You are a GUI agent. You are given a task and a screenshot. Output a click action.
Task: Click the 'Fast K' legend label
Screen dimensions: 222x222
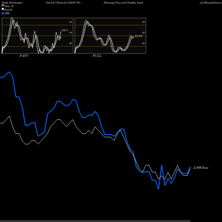click(x=8, y=10)
